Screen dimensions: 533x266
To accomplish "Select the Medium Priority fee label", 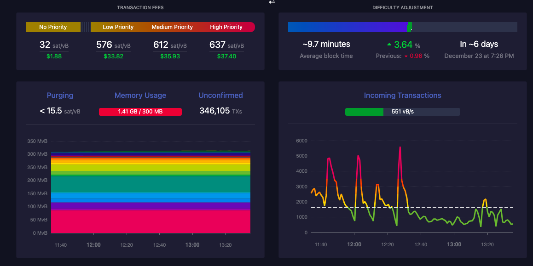I will pyautogui.click(x=172, y=27).
